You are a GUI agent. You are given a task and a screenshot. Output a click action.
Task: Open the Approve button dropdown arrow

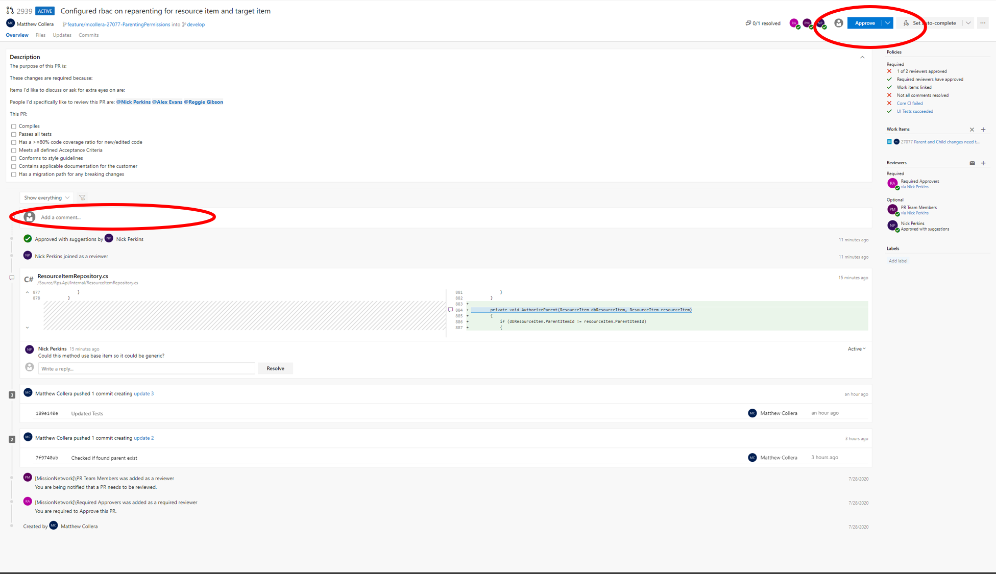point(888,23)
